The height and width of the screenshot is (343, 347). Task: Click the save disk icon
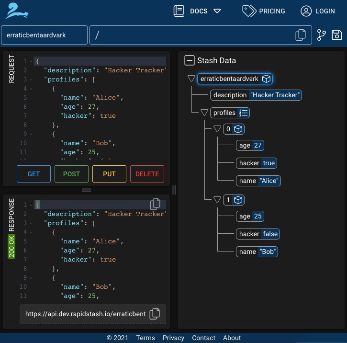click(x=336, y=35)
